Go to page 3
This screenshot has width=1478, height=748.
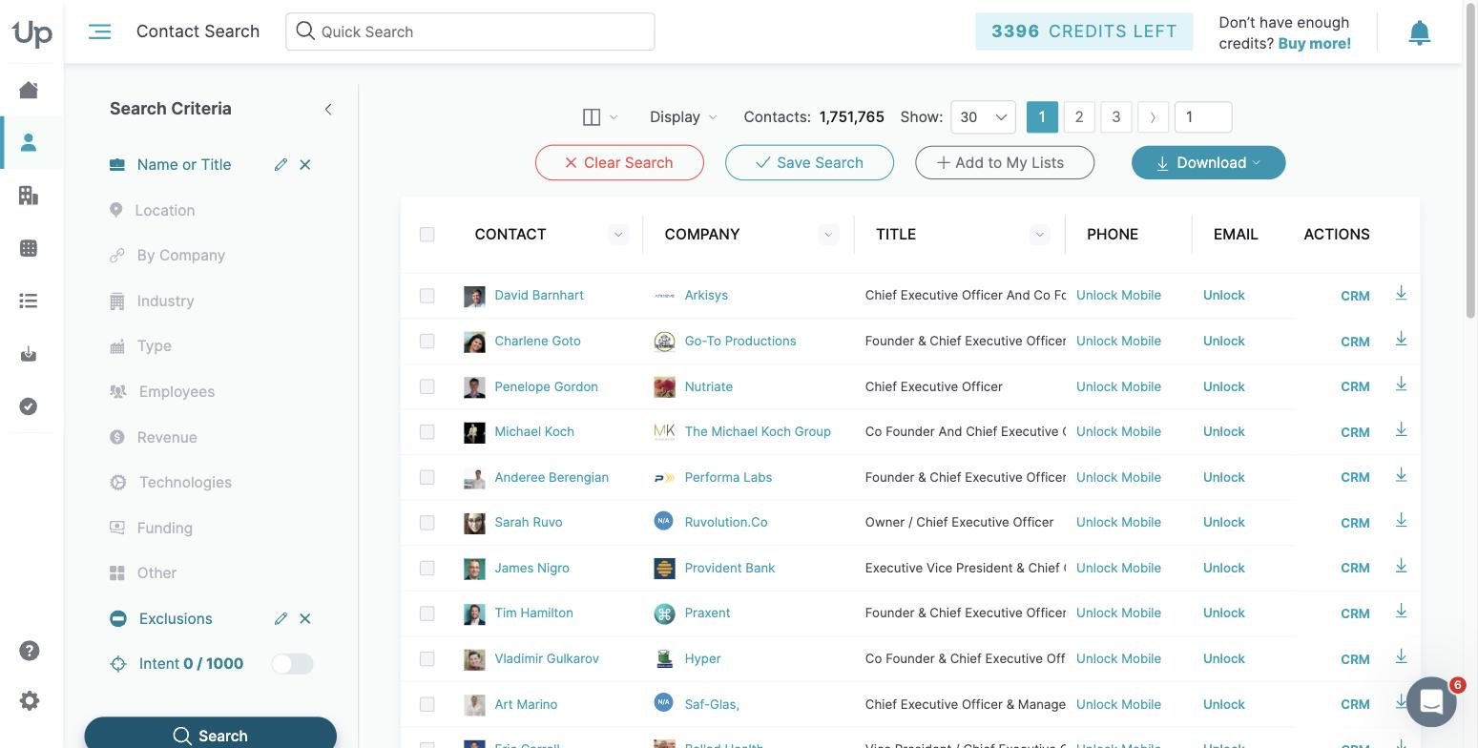coord(1115,116)
